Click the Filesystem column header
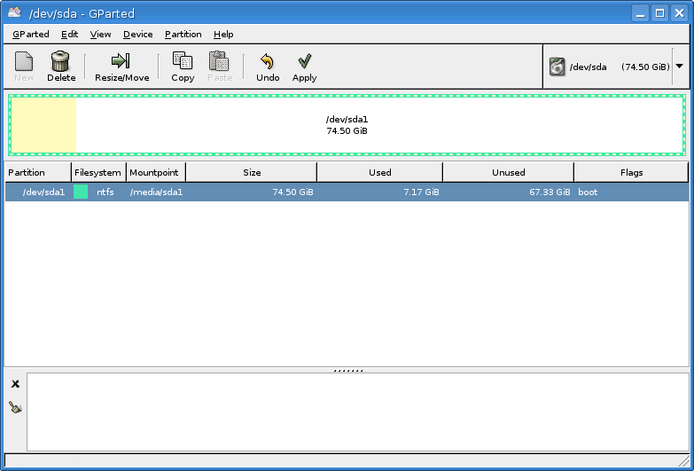The image size is (694, 471). [x=98, y=172]
